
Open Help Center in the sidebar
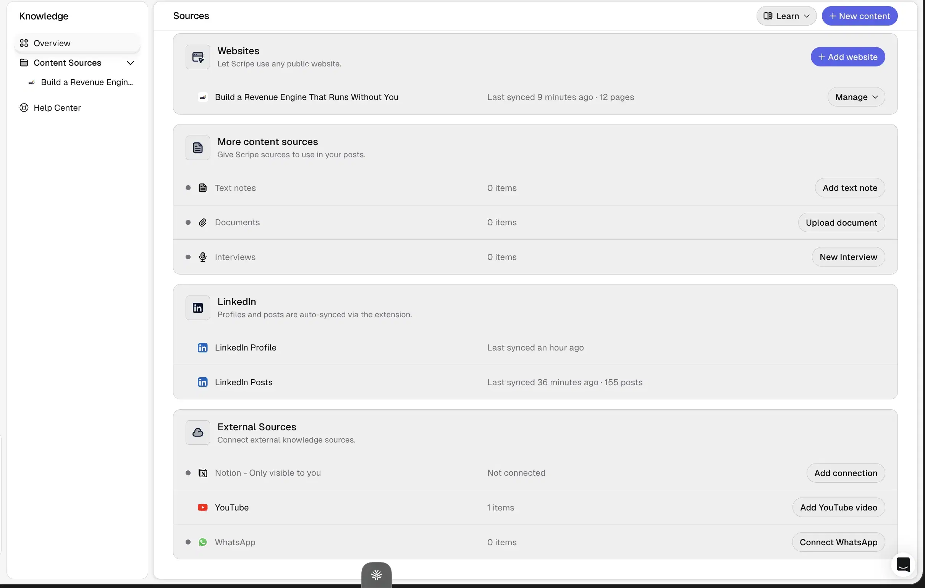[x=77, y=108]
